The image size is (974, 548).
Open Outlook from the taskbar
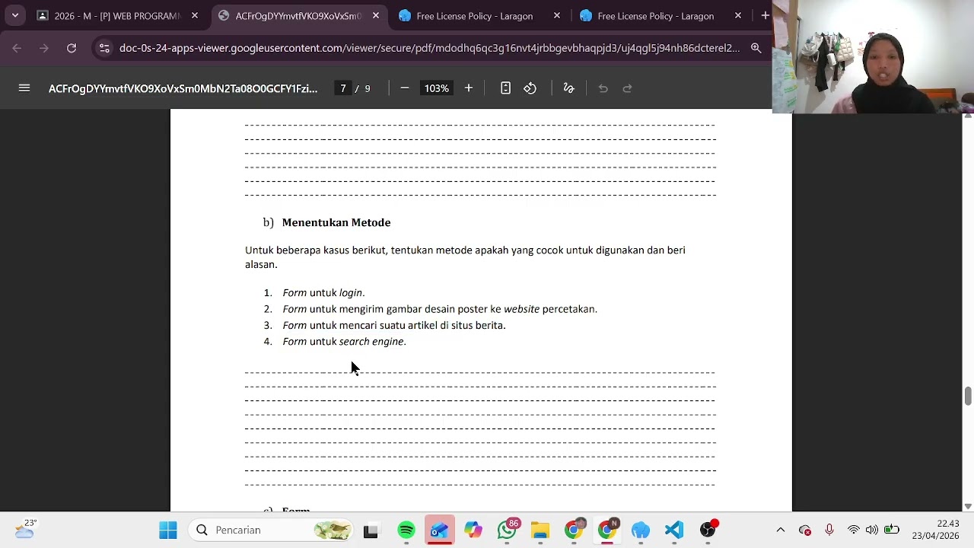[440, 530]
